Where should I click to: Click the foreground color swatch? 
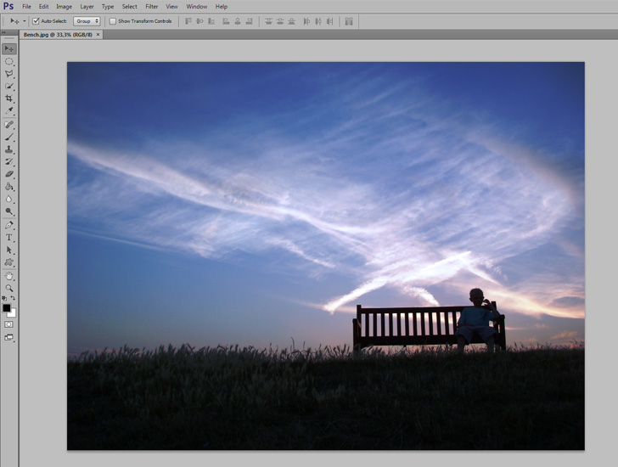click(7, 308)
